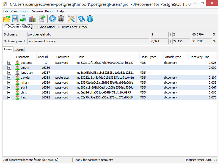
Task: Open the help book icon
Action: click(81, 19)
